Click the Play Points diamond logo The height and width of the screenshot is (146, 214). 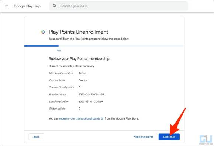pyautogui.click(x=43, y=32)
